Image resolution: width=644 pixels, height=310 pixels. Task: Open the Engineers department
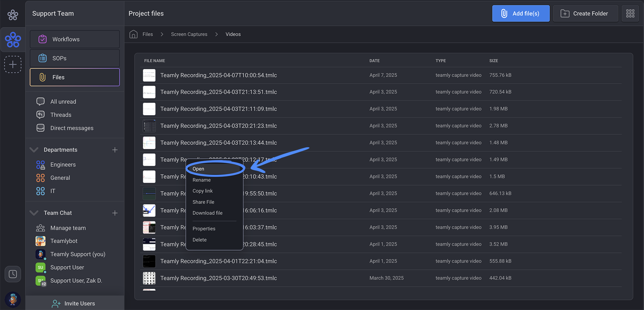pos(63,164)
